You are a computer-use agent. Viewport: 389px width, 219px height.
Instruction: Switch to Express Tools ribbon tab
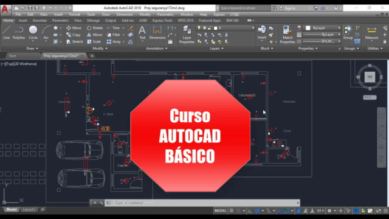click(162, 21)
